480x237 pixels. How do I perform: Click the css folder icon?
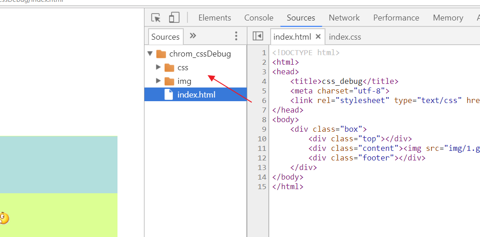pos(169,67)
